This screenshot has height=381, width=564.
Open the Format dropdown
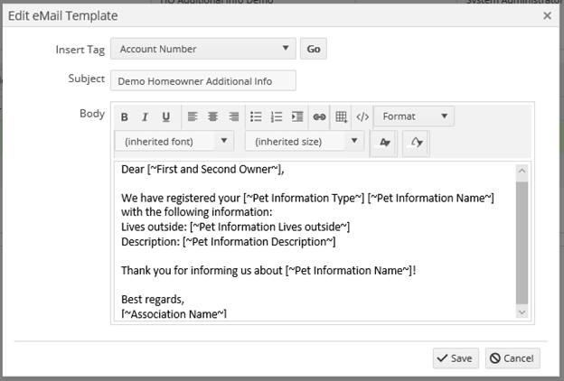414,116
